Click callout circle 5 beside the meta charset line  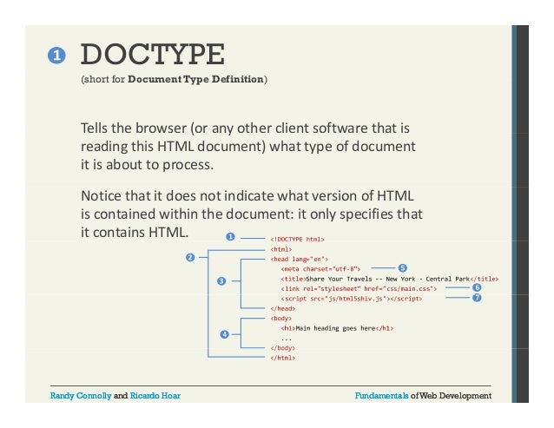click(403, 268)
